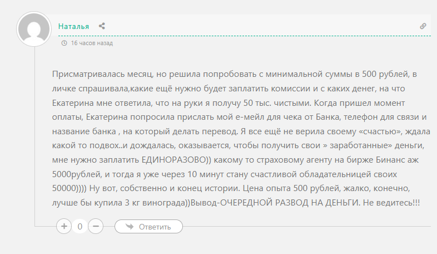Click the arrow icon inside the Ответить button
This screenshot has width=437, height=254.
coord(129,227)
